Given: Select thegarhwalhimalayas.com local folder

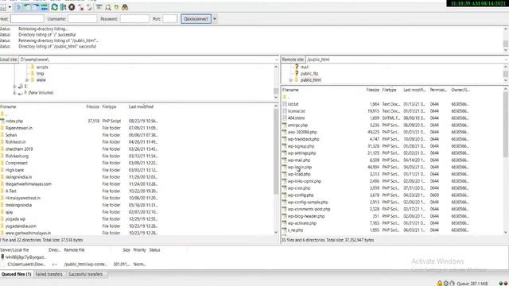Looking at the screenshot, I should (x=29, y=184).
